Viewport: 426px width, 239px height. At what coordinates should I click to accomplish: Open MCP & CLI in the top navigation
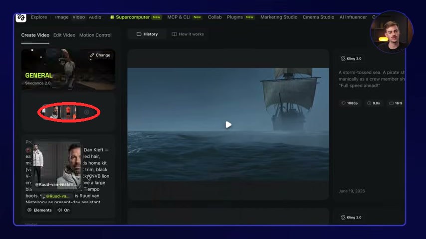(x=179, y=17)
